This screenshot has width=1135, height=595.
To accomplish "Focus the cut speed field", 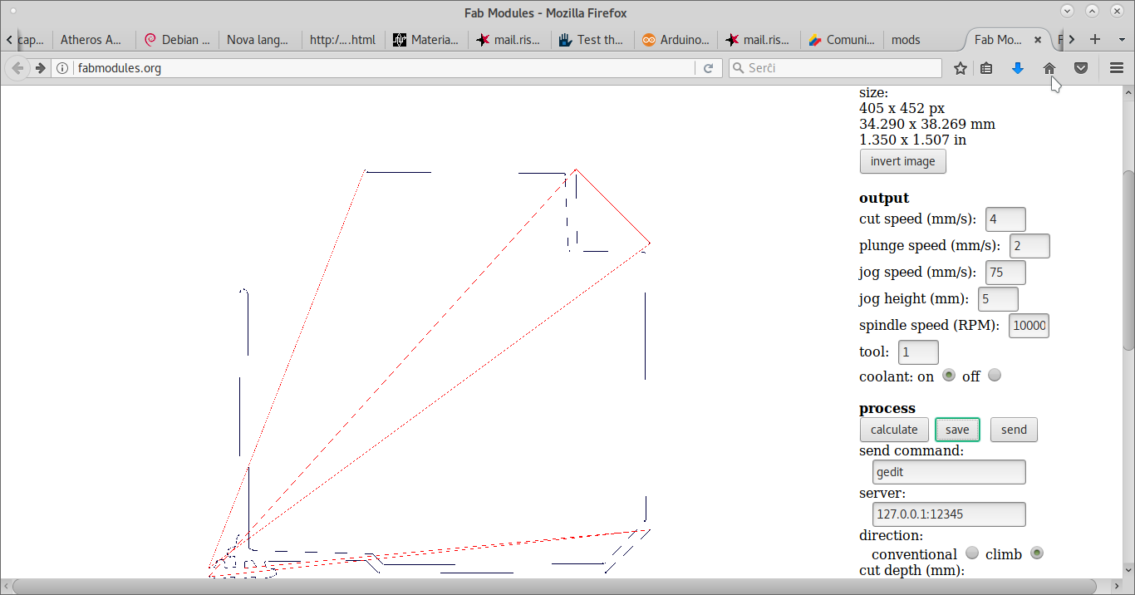I will (1005, 219).
